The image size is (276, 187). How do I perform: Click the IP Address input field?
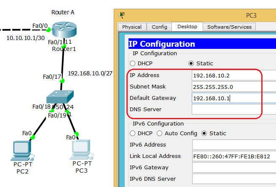(x=233, y=75)
